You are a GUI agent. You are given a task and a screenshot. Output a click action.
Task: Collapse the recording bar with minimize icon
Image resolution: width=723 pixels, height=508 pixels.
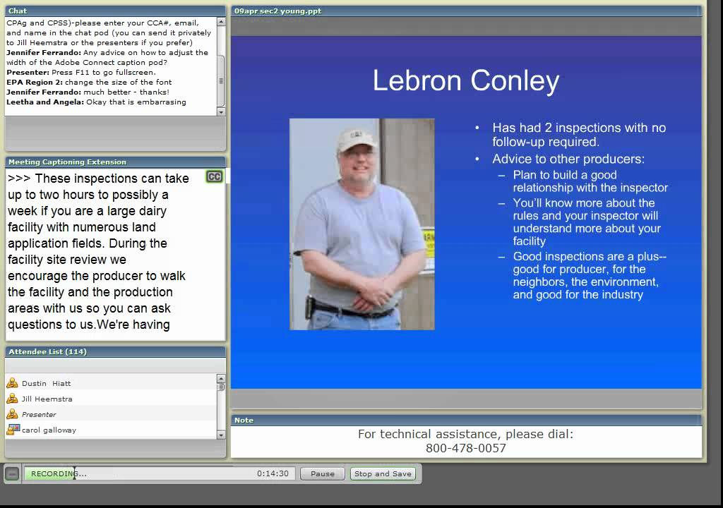(x=13, y=473)
